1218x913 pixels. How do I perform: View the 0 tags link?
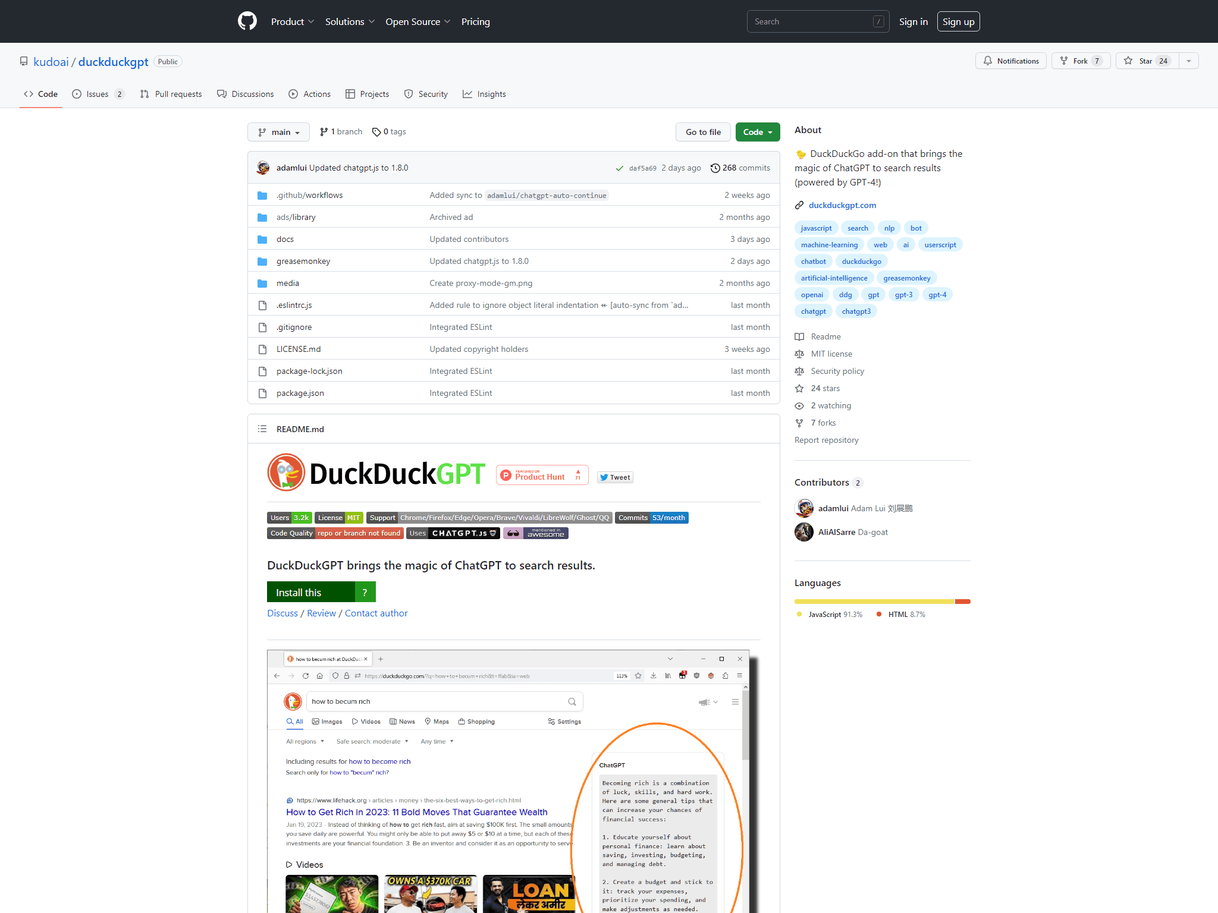click(389, 132)
